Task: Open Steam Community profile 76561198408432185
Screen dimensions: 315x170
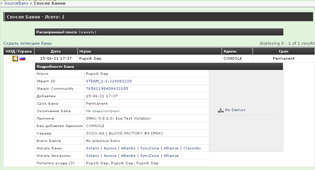Action: 107,89
